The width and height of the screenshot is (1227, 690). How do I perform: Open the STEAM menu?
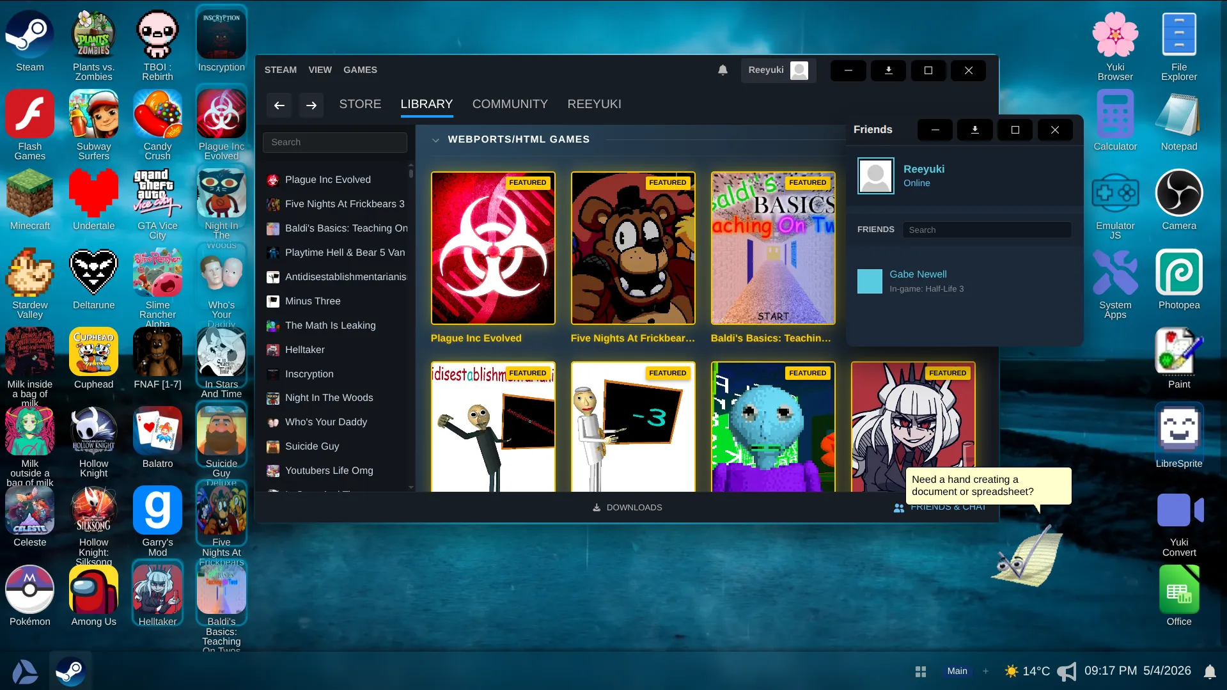pos(281,70)
